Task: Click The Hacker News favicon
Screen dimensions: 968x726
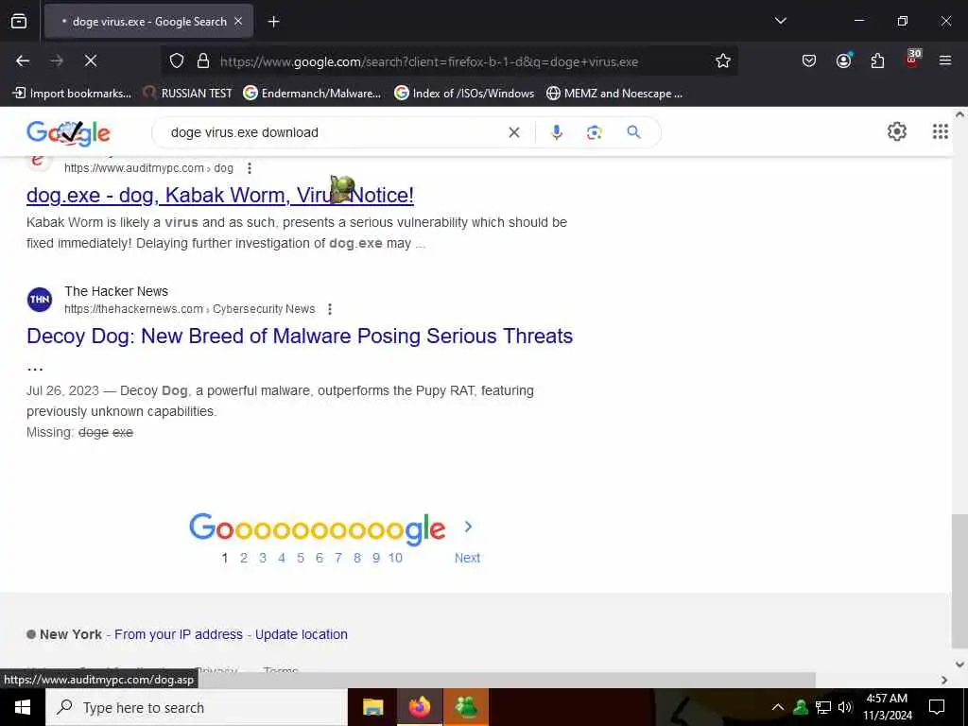Action: pyautogui.click(x=40, y=300)
